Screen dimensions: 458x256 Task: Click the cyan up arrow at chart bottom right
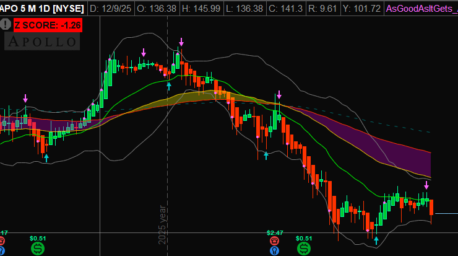click(376, 239)
